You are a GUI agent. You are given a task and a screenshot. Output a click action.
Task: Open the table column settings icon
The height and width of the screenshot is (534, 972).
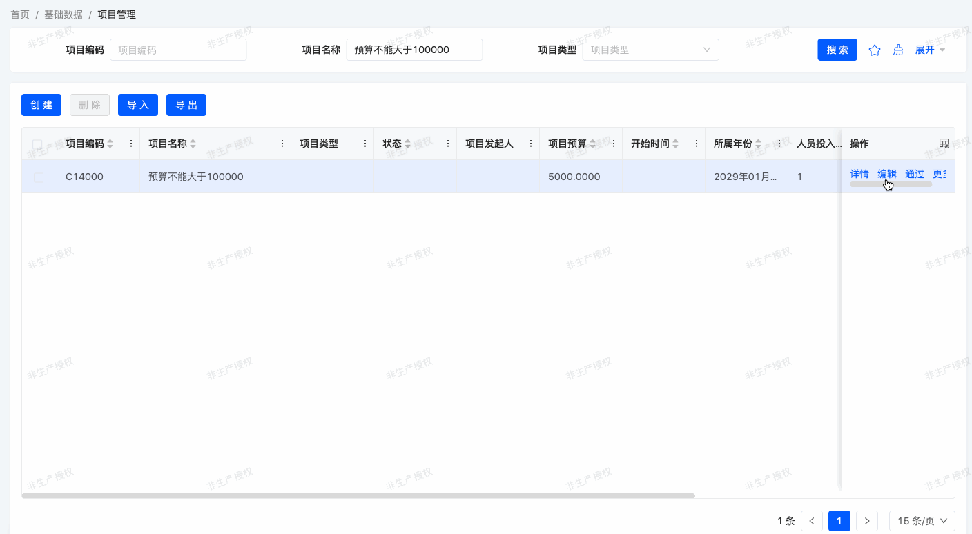pyautogui.click(x=944, y=144)
